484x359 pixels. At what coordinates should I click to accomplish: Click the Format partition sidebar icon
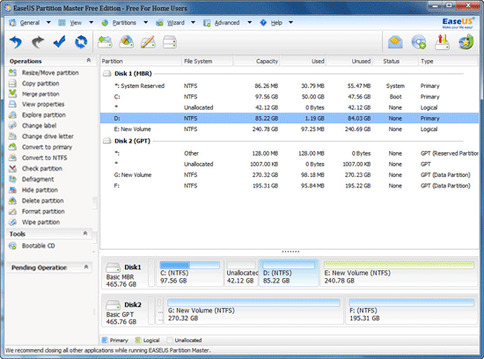click(12, 211)
